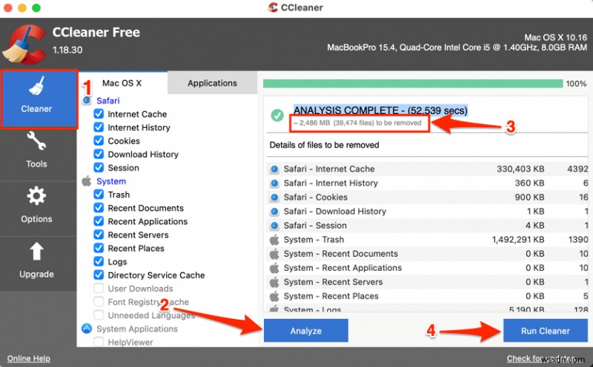
Task: Open the Cleaner section in sidebar
Action: click(39, 99)
